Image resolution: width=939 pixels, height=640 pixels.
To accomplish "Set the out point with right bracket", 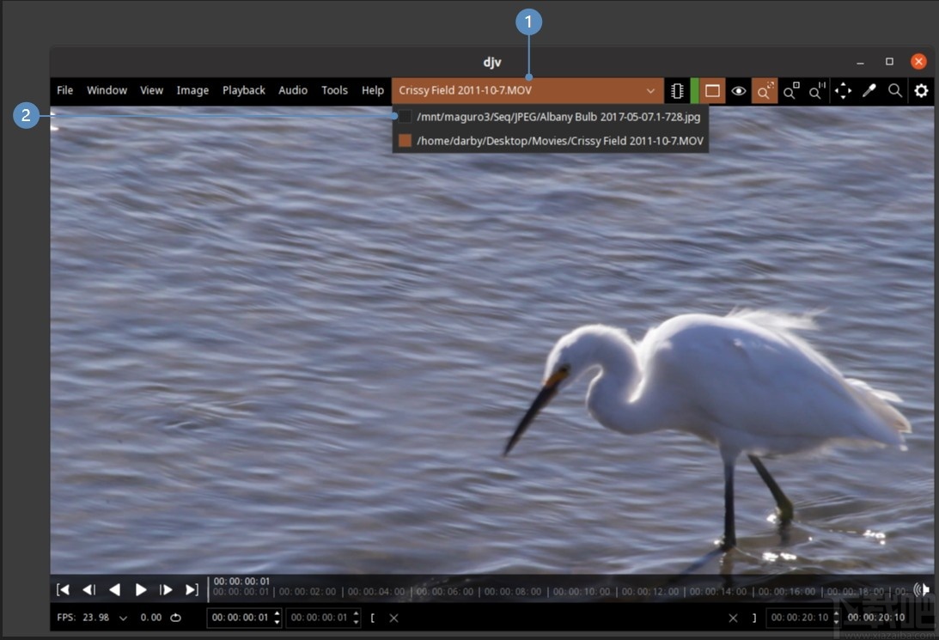I will pos(754,618).
